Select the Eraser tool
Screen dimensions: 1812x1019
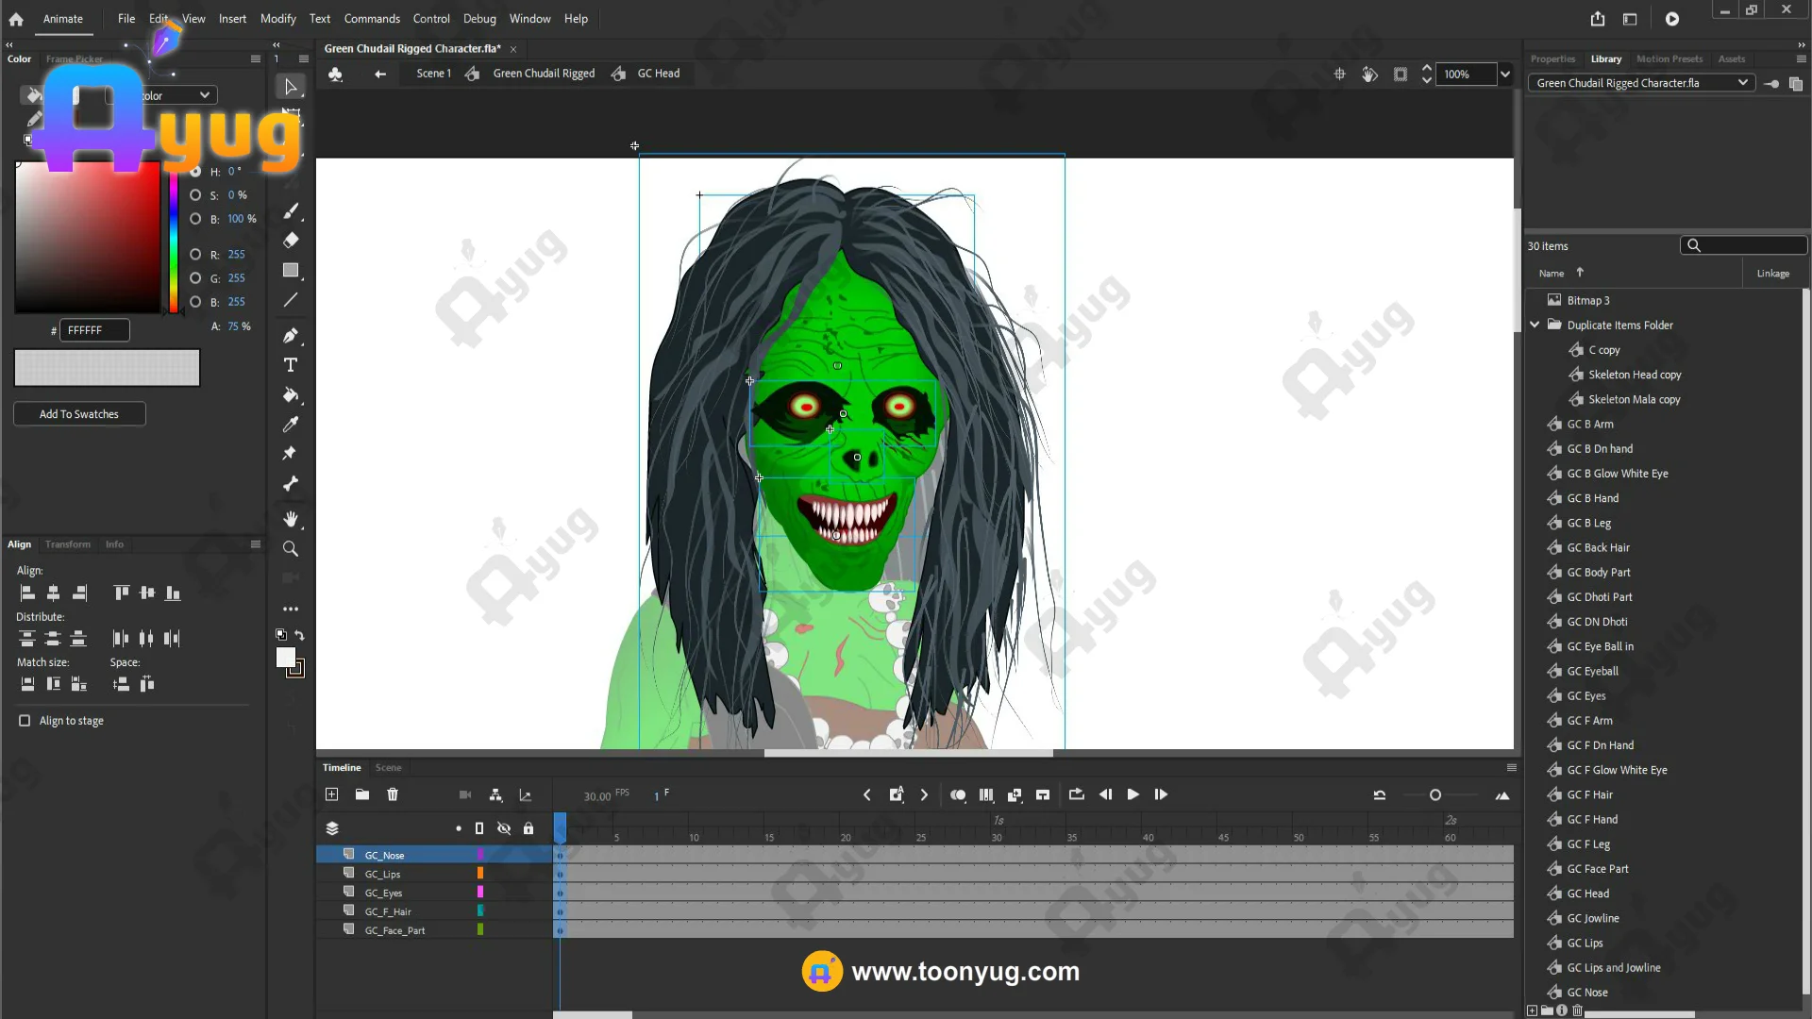point(291,240)
